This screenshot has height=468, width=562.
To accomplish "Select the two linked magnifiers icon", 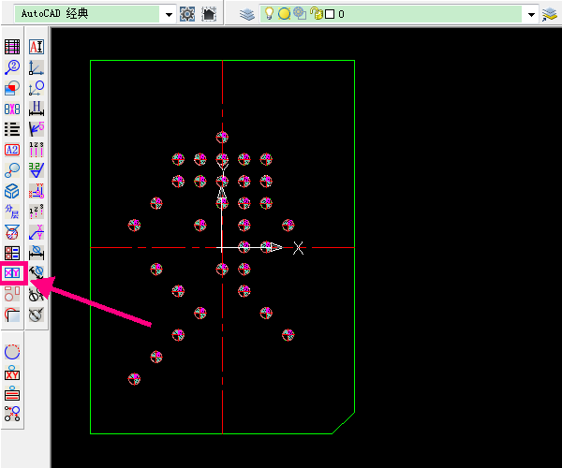I will [12, 170].
